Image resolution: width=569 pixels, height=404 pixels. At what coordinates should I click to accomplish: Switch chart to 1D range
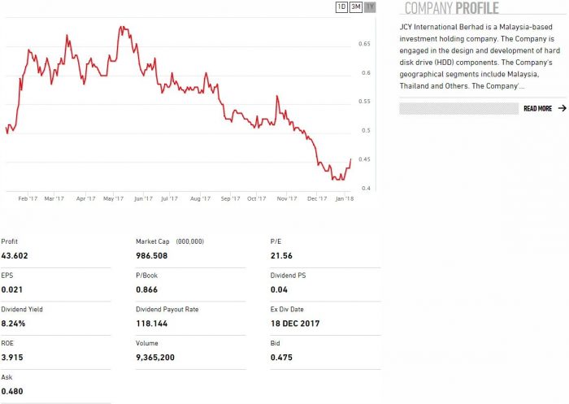point(342,7)
